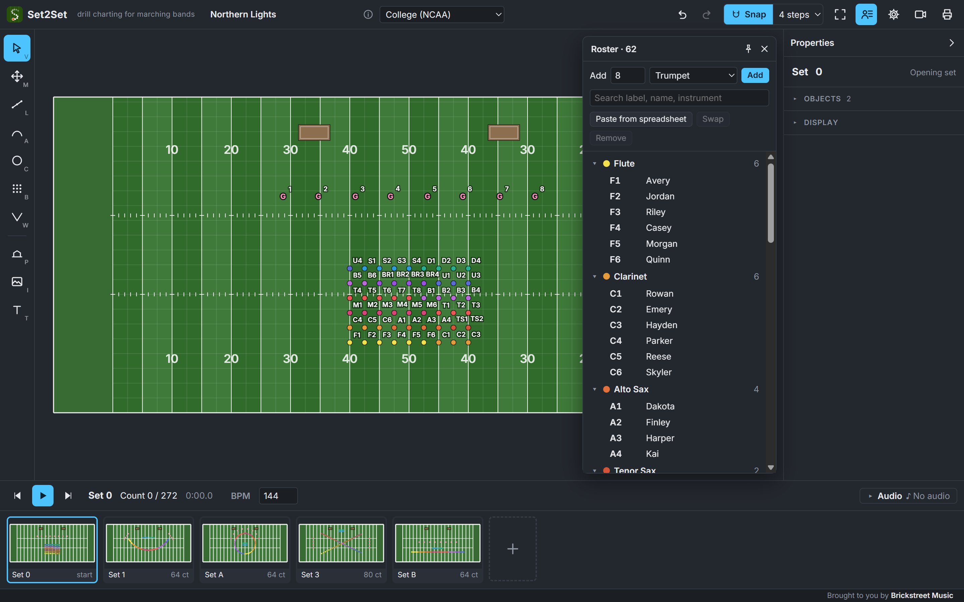
Task: Open the video export camera icon
Action: [x=920, y=15]
